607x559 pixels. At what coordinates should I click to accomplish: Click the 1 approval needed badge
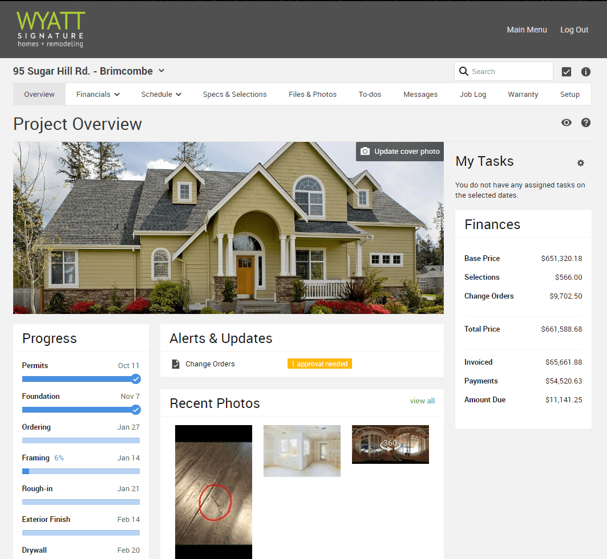click(319, 364)
